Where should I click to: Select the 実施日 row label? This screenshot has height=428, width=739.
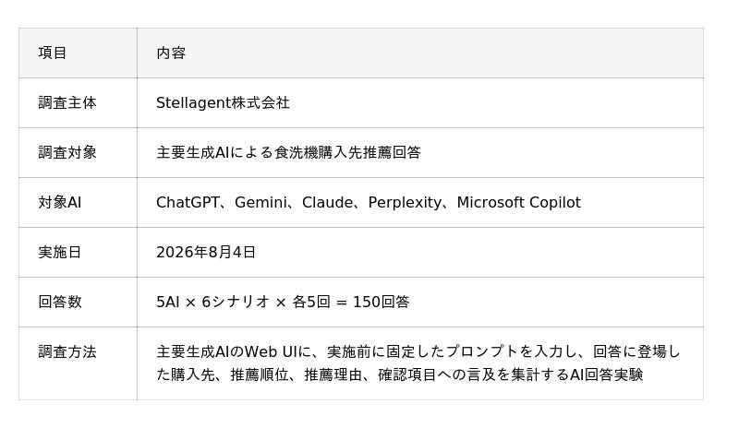[x=60, y=253]
